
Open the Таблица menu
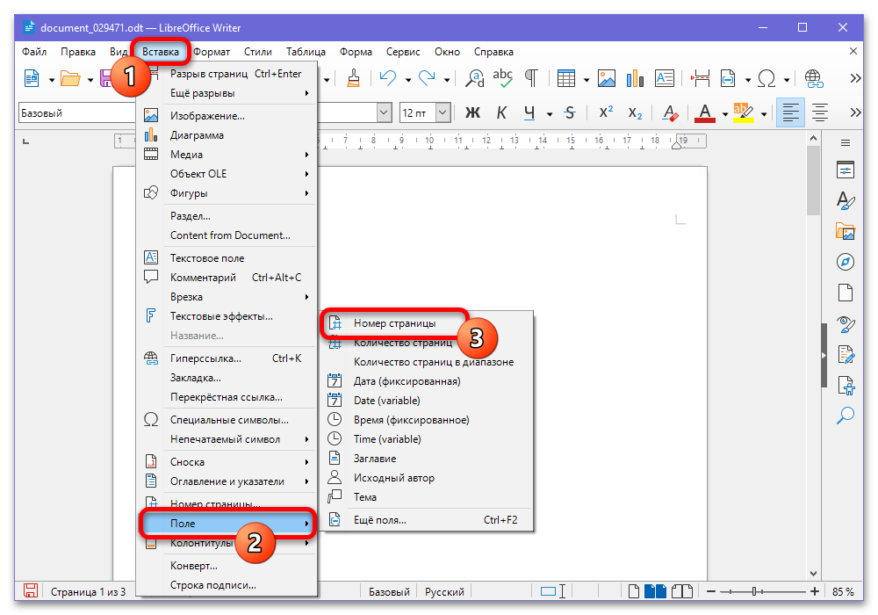[x=306, y=52]
